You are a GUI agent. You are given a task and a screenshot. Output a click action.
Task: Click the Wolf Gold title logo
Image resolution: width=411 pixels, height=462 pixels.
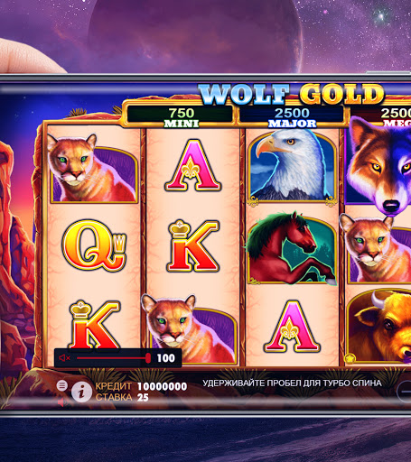pyautogui.click(x=291, y=95)
